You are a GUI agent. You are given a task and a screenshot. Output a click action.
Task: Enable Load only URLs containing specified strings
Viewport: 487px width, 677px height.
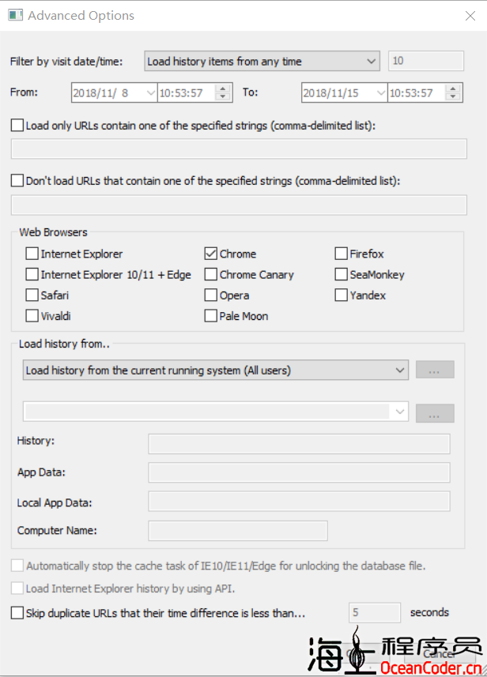17,125
